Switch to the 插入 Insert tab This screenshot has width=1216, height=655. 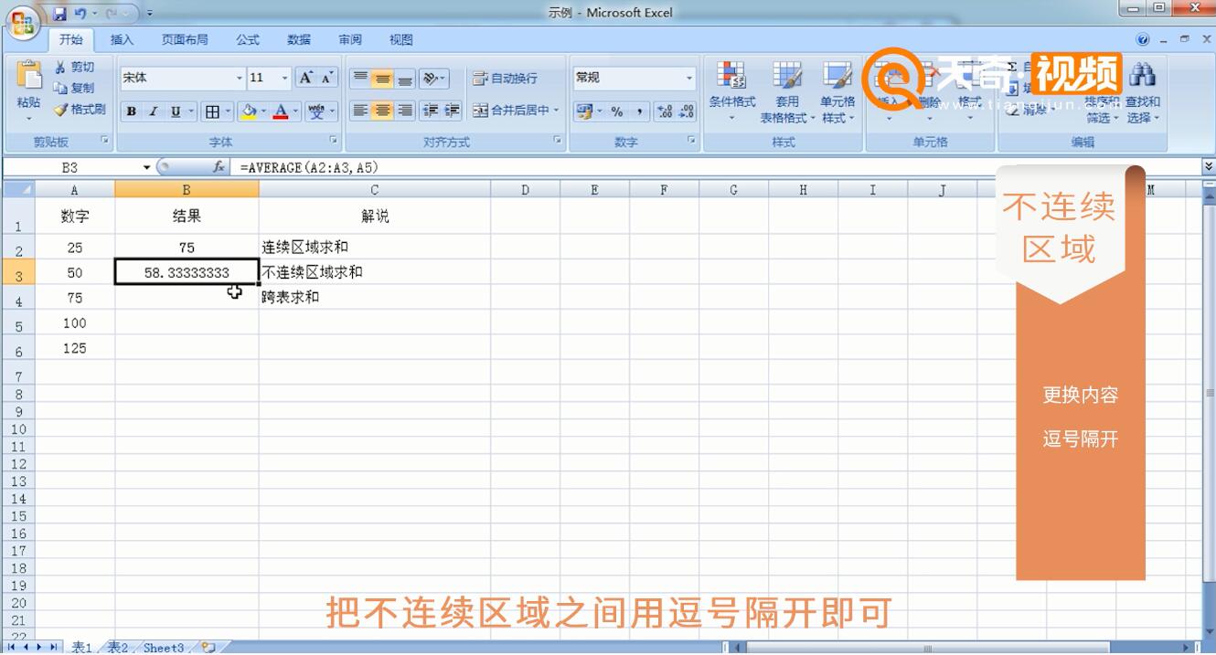pos(122,40)
